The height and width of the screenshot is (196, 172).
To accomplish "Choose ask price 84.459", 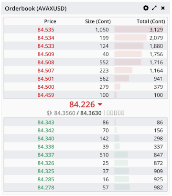I will pyautogui.click(x=46, y=95).
